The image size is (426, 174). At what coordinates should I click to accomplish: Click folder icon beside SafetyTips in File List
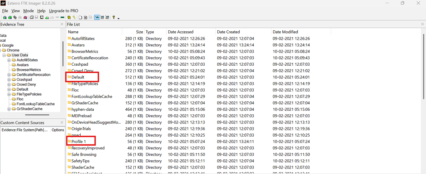pos(69,161)
